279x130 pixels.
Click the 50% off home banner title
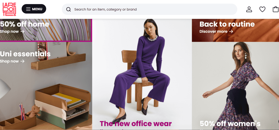pos(25,24)
